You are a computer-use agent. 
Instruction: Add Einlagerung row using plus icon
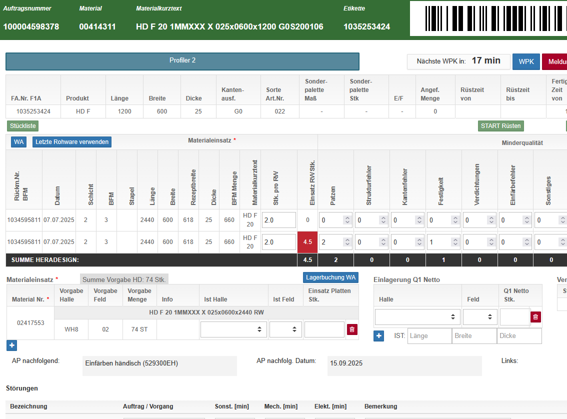pyautogui.click(x=379, y=336)
